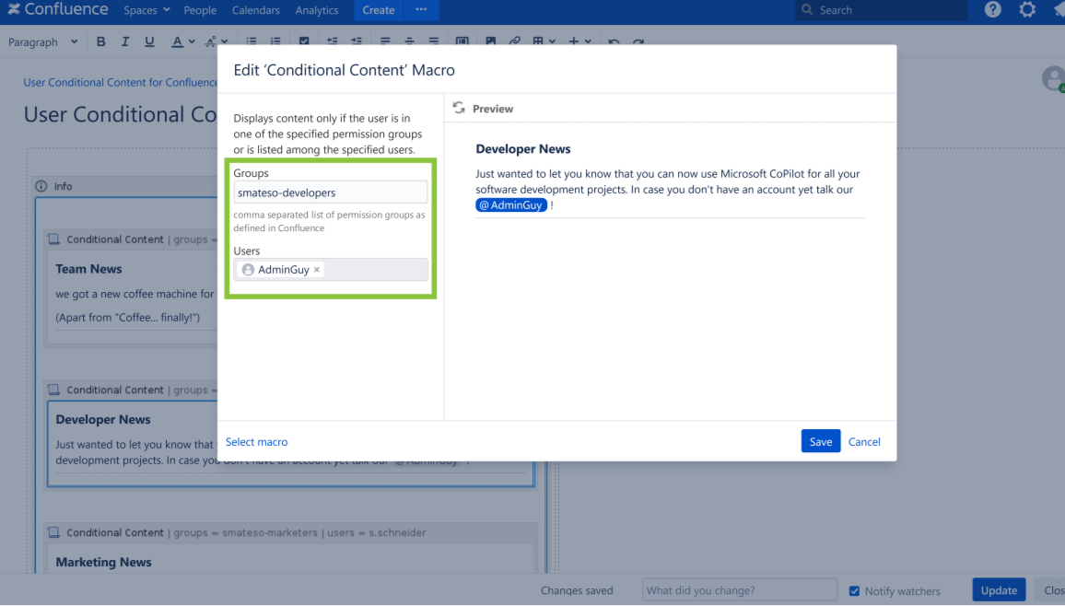Click the Confluence logo

click(58, 10)
